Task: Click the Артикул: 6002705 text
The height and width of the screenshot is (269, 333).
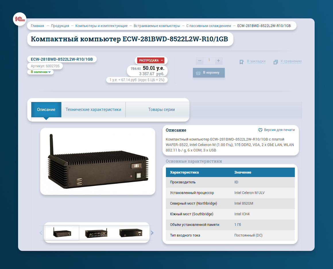Action: 45,66
